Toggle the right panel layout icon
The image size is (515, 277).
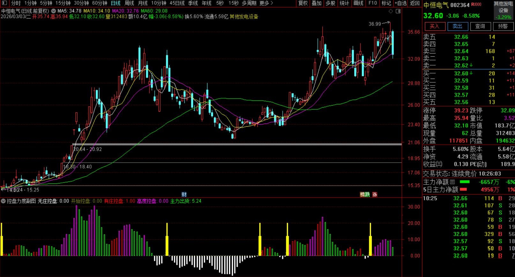pos(398,11)
